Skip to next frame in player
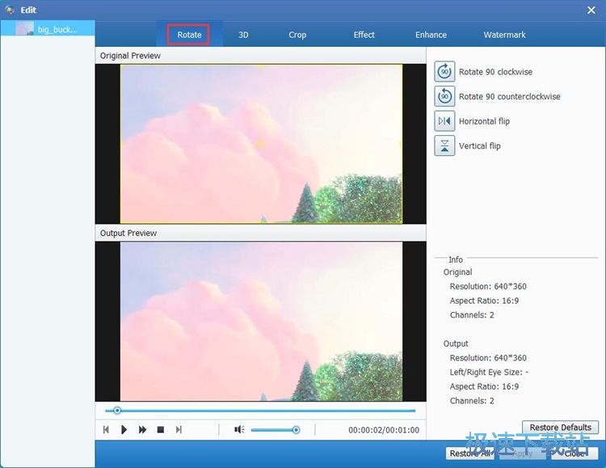This screenshot has width=606, height=468. [179, 430]
